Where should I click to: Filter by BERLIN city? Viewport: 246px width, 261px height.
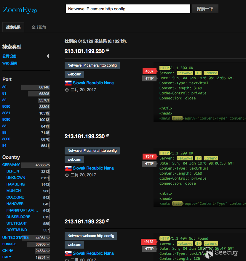click(x=13, y=171)
